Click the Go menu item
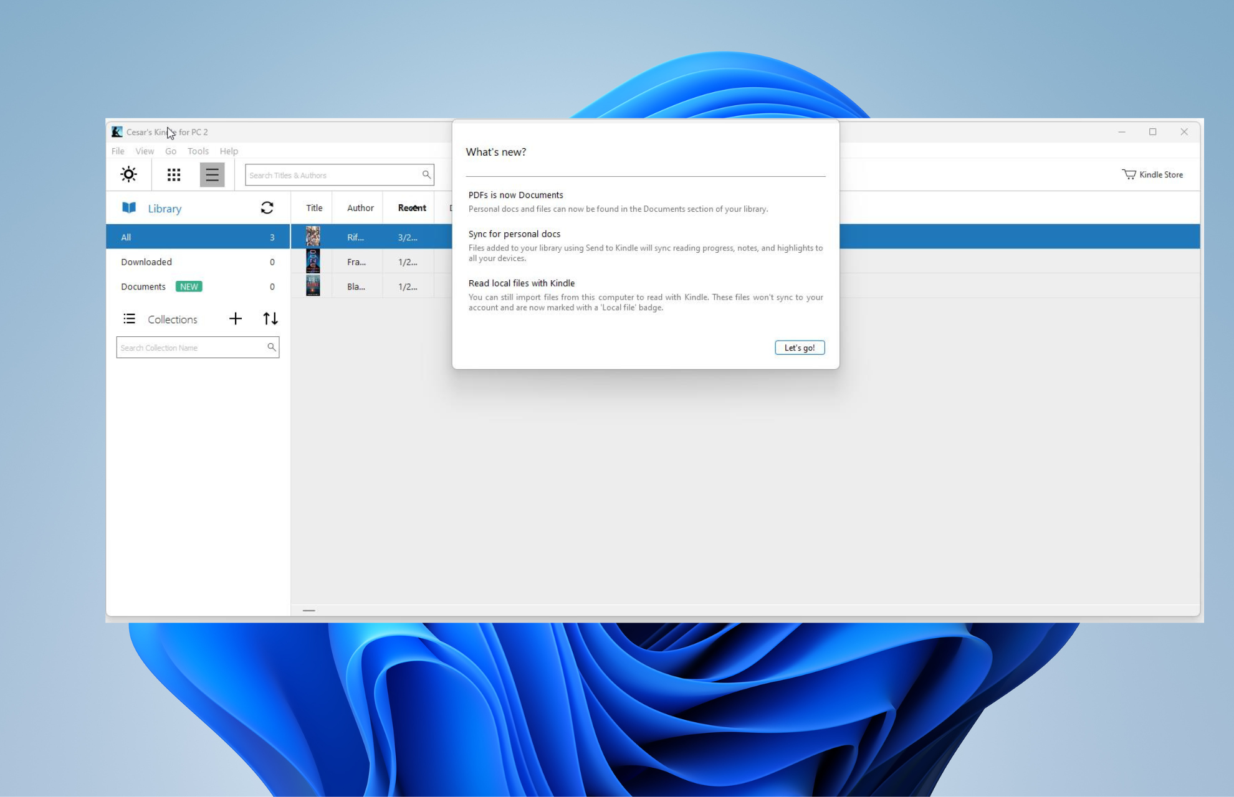Viewport: 1234px width, 797px height. pos(171,150)
